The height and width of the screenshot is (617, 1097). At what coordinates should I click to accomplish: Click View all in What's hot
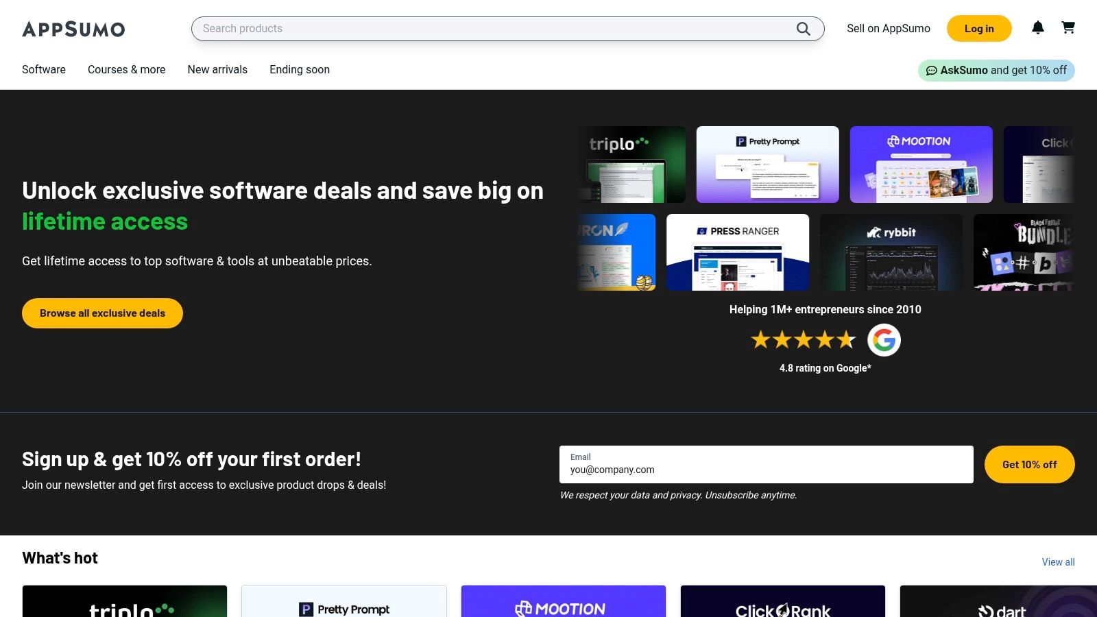[x=1058, y=562]
